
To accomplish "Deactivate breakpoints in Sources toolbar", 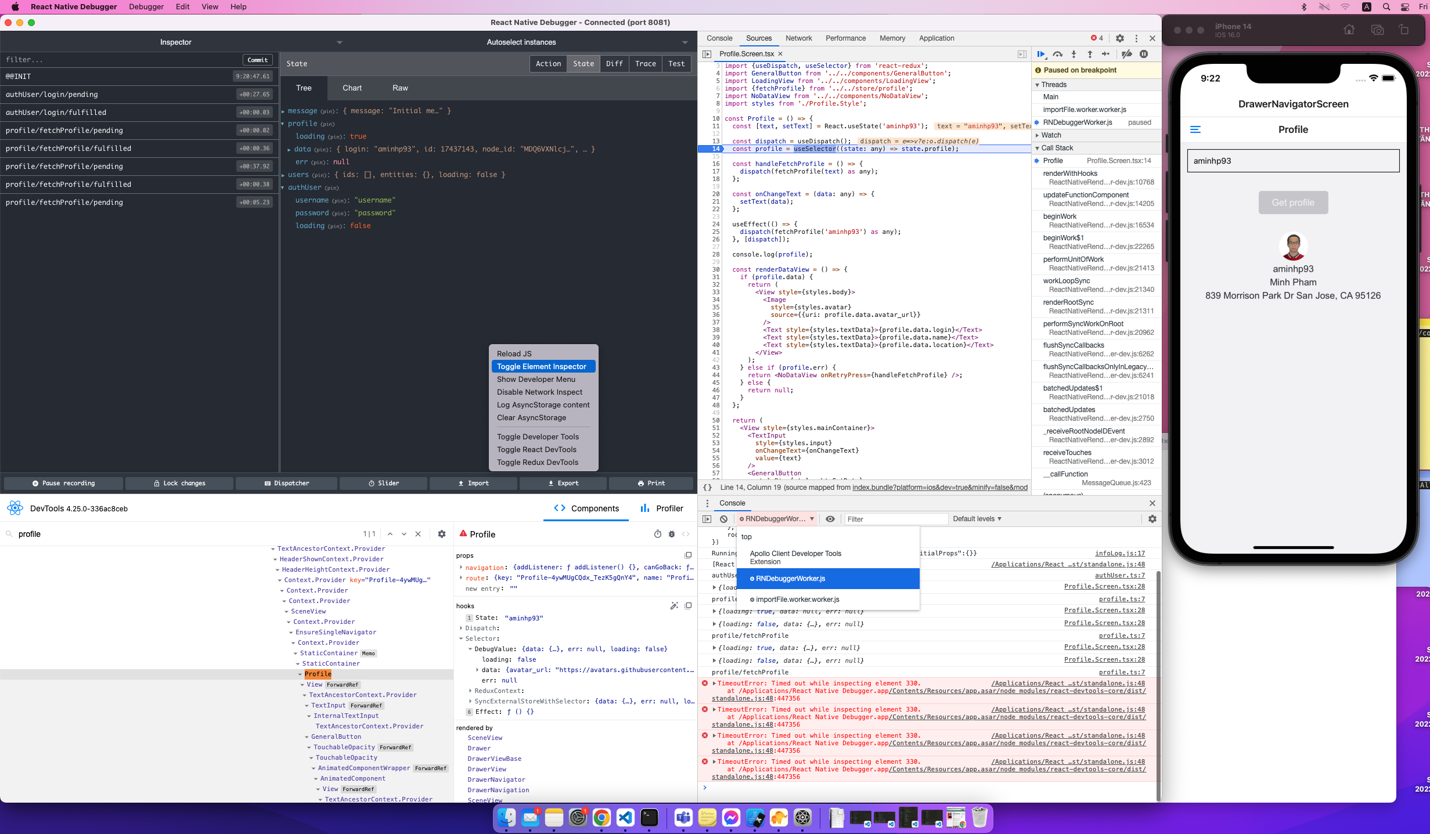I will [x=1126, y=54].
